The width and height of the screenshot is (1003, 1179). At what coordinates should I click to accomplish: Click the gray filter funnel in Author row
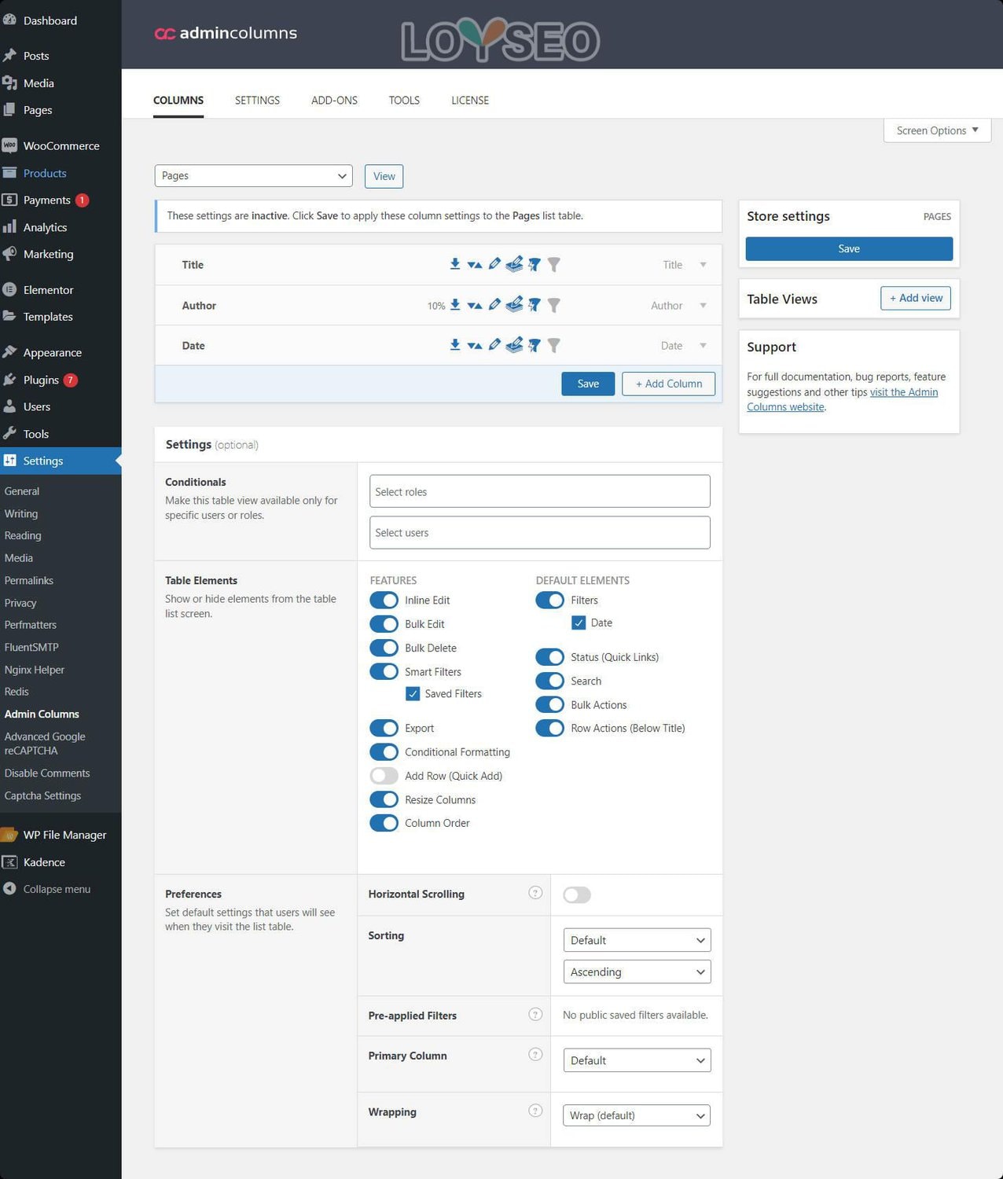(554, 306)
